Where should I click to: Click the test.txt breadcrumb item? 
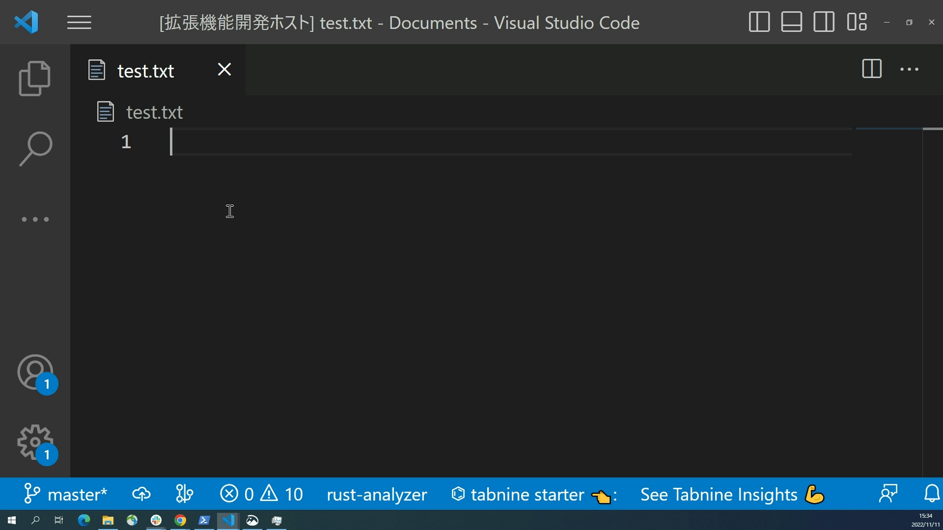[x=154, y=112]
